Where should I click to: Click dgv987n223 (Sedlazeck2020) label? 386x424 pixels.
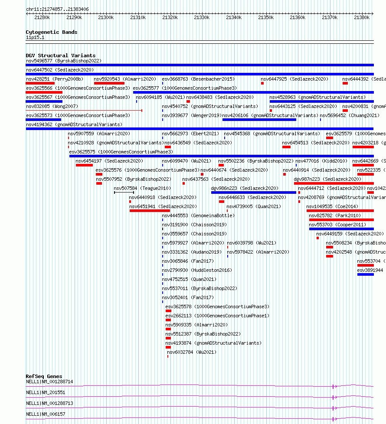click(327, 179)
